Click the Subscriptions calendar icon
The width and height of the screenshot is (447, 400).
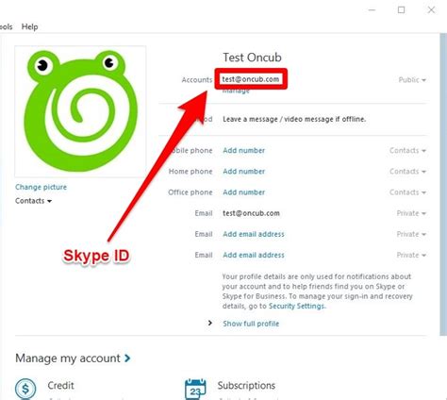point(195,389)
